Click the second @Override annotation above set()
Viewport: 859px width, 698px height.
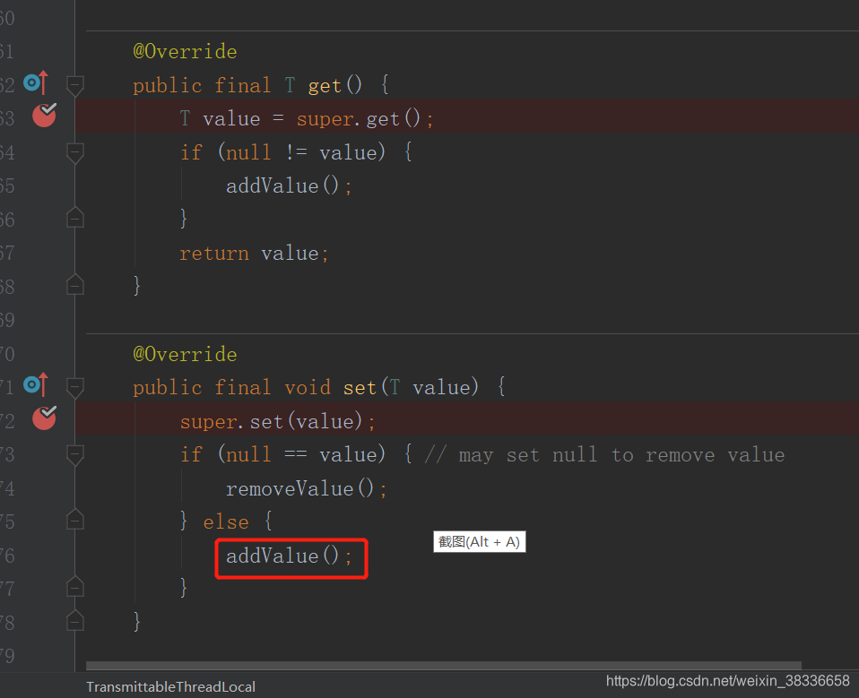pos(186,354)
